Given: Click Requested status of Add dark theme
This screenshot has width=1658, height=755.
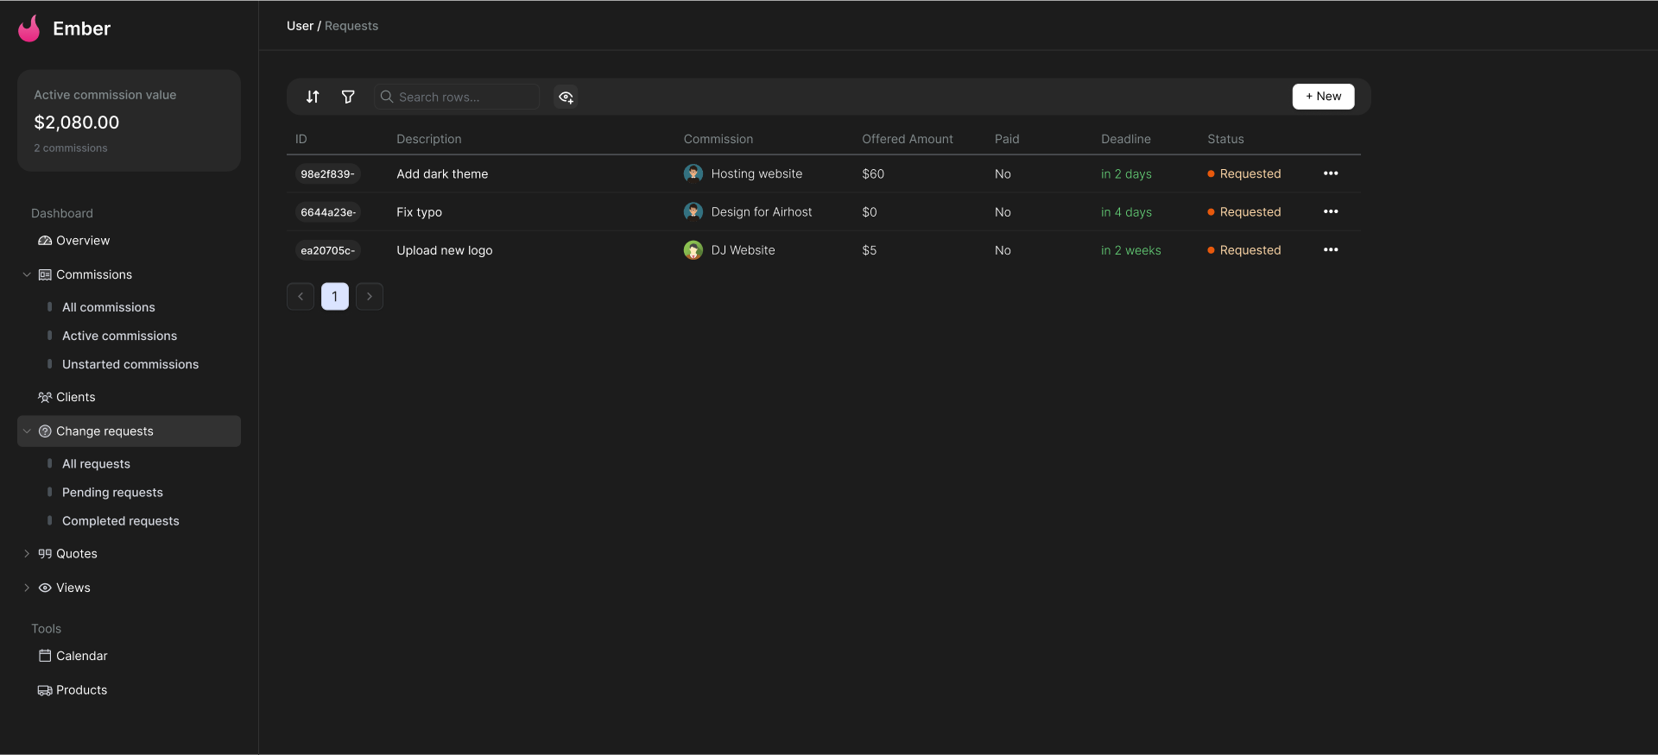Looking at the screenshot, I should (x=1244, y=173).
